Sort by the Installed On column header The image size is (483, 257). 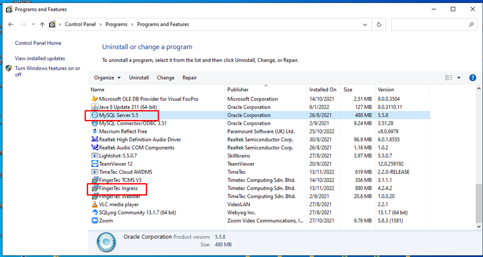tap(324, 89)
